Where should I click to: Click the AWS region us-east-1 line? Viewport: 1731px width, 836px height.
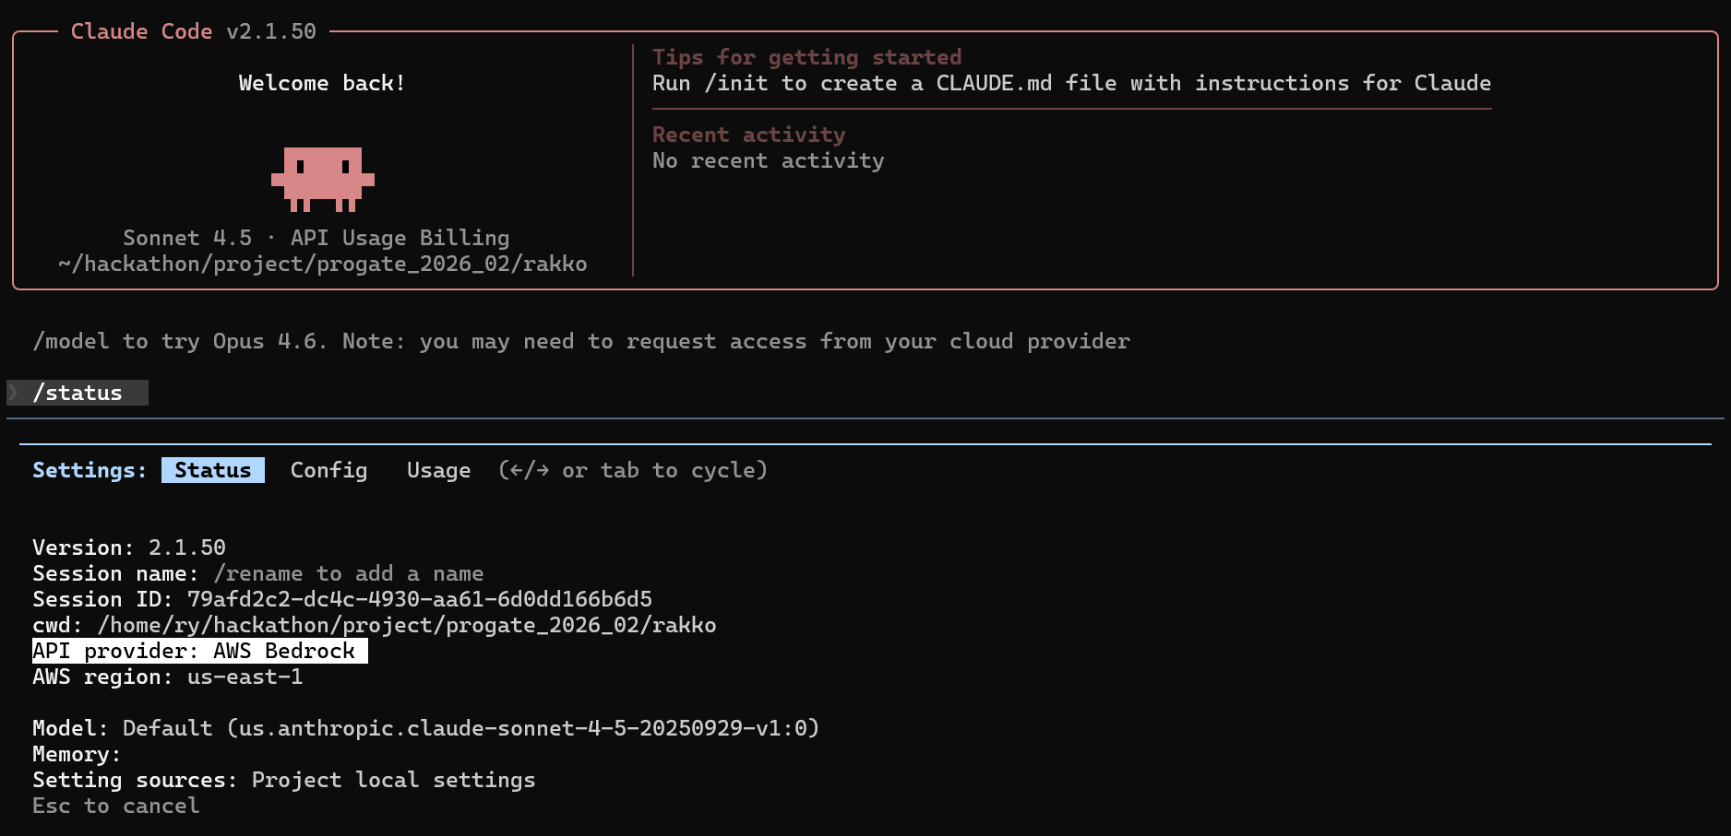coord(167,677)
